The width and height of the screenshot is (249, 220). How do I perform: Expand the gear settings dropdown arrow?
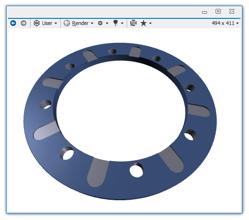(107, 24)
